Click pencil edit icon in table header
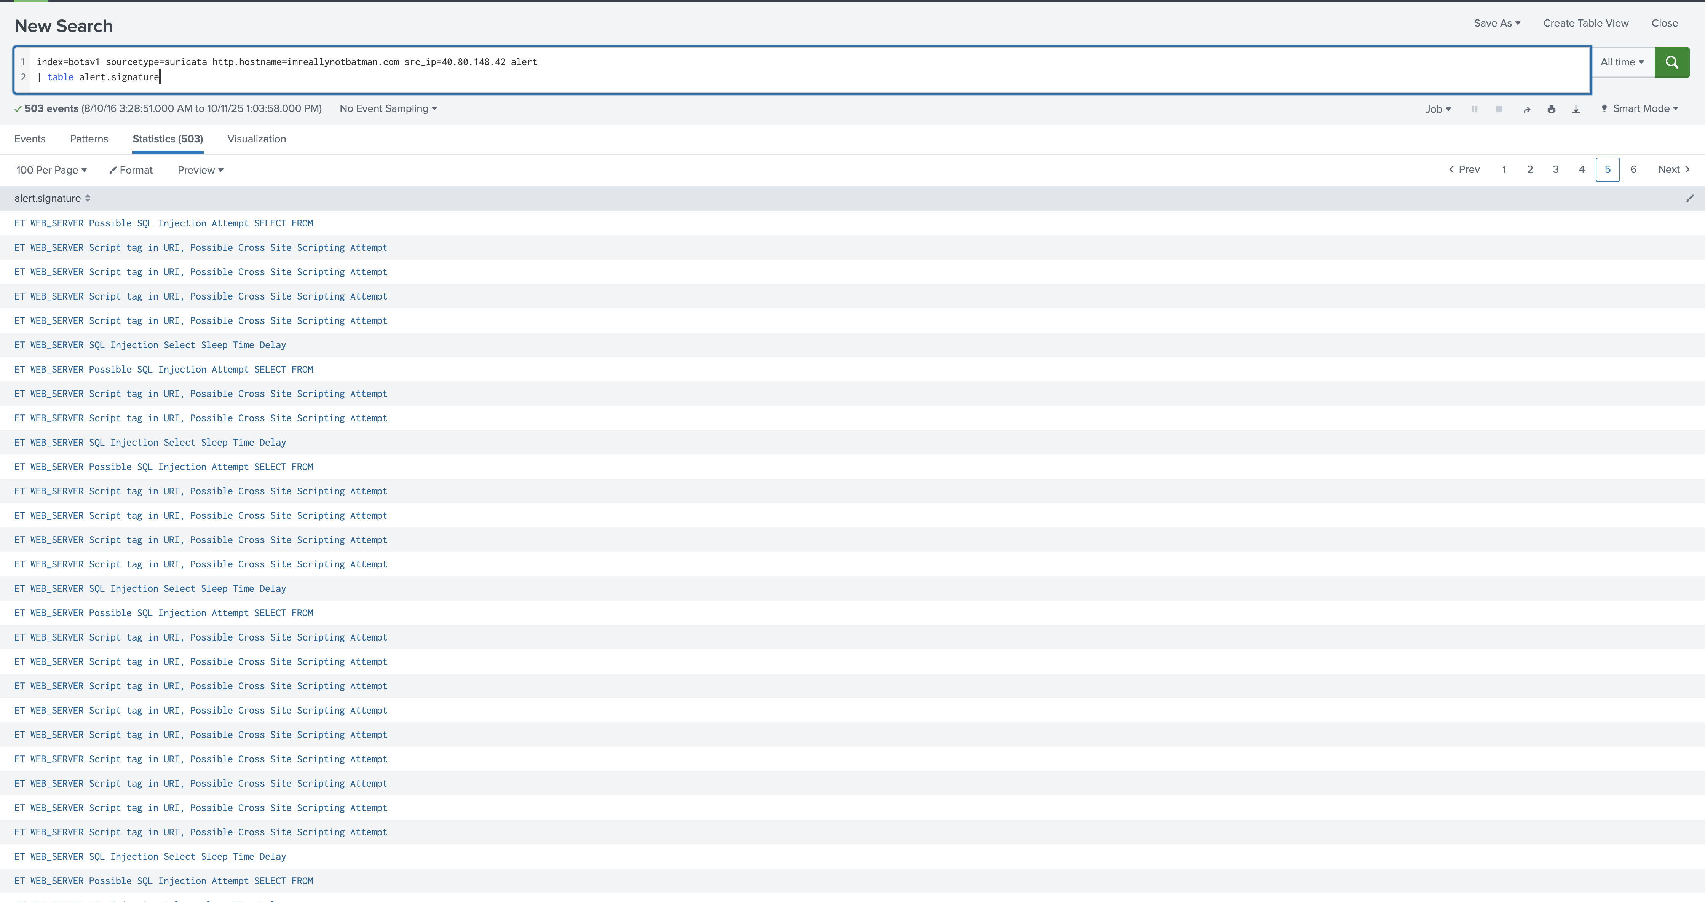Image resolution: width=1705 pixels, height=902 pixels. click(1689, 199)
